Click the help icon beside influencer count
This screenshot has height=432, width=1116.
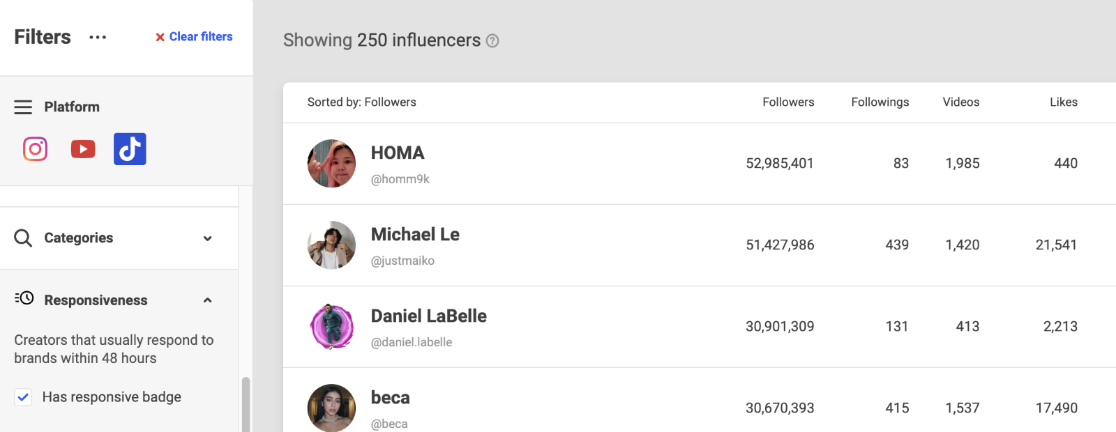click(492, 41)
